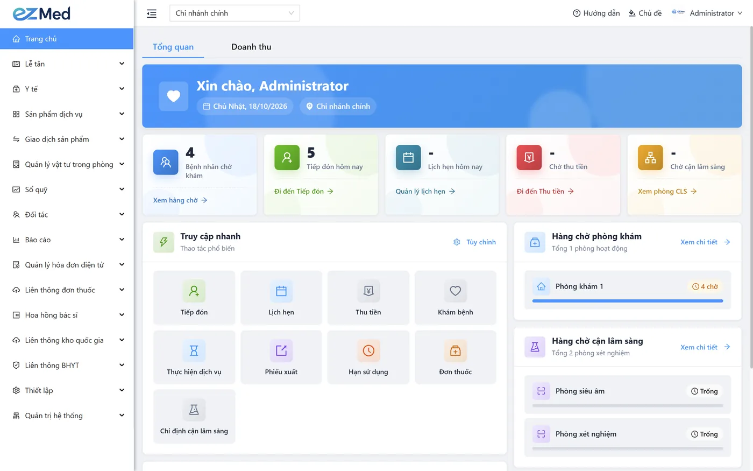Open the Lịch hẹn quick access tile
The image size is (753, 471).
coord(281,298)
